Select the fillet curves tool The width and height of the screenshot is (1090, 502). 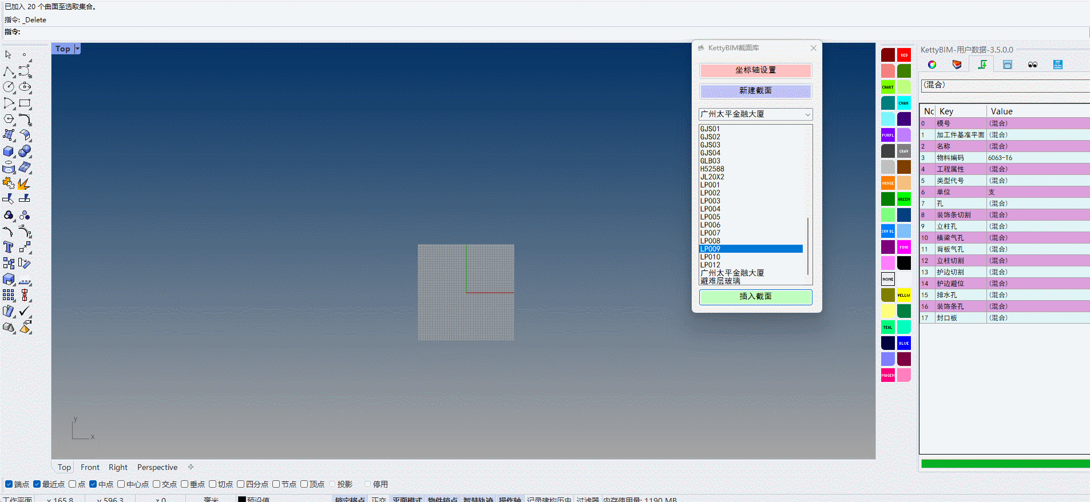25,119
